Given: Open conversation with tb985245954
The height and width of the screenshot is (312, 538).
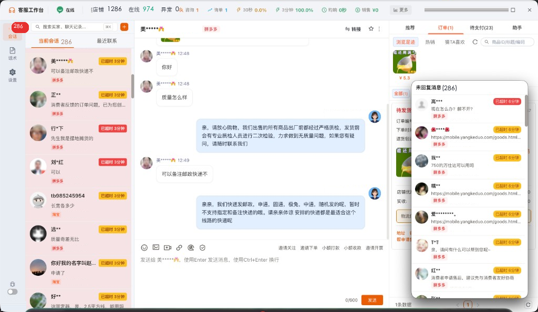Looking at the screenshot, I should pyautogui.click(x=79, y=205).
